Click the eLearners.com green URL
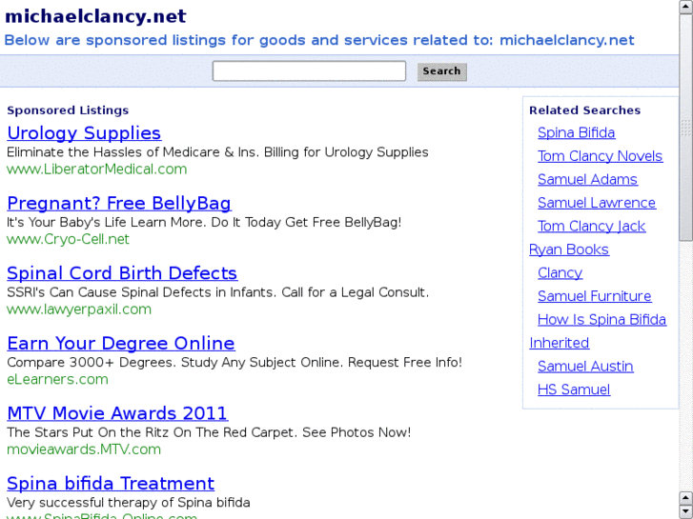693x519 pixels. click(x=57, y=379)
